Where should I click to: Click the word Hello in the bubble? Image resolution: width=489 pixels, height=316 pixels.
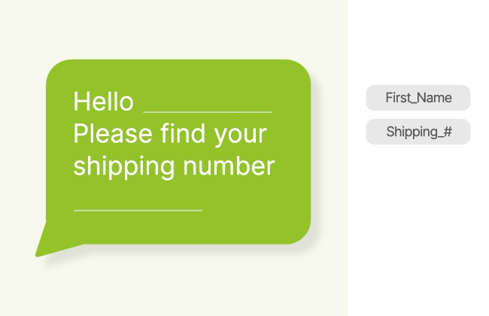pyautogui.click(x=104, y=101)
